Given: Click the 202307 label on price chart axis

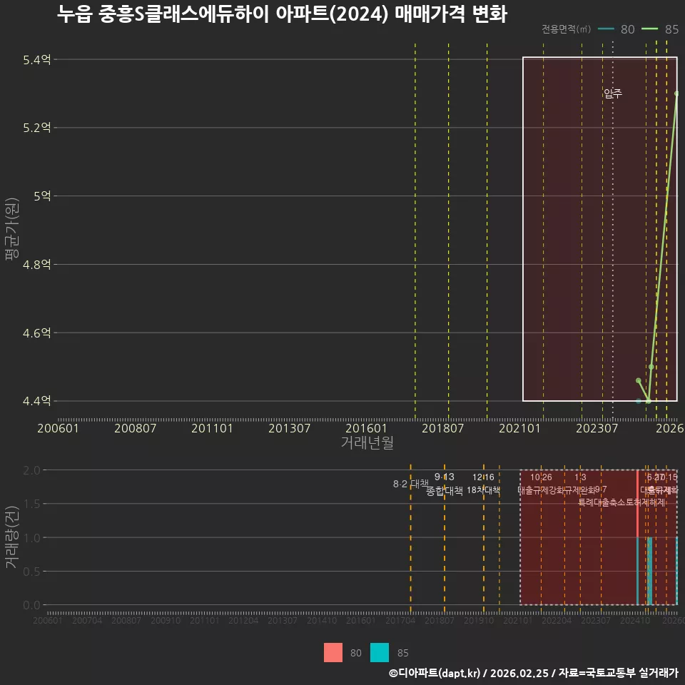Looking at the screenshot, I should tap(597, 428).
